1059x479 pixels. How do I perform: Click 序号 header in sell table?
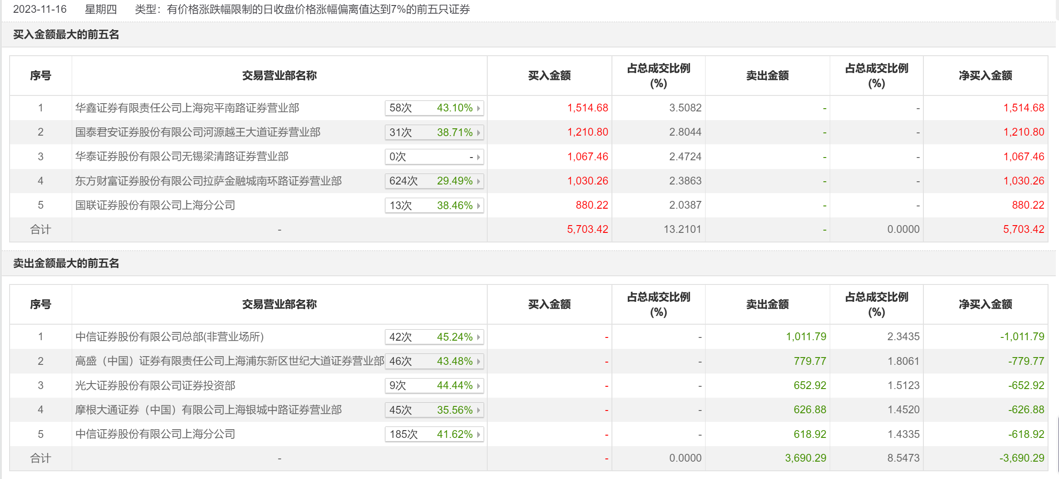[x=41, y=305]
